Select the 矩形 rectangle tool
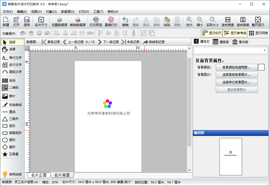This screenshot has height=186, width=270. point(13,126)
